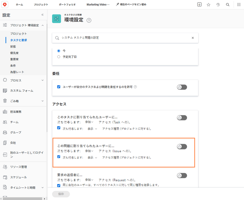This screenshot has height=200, width=244.
Task: Expand the プロセス section chevron
Action: click(x=43, y=80)
